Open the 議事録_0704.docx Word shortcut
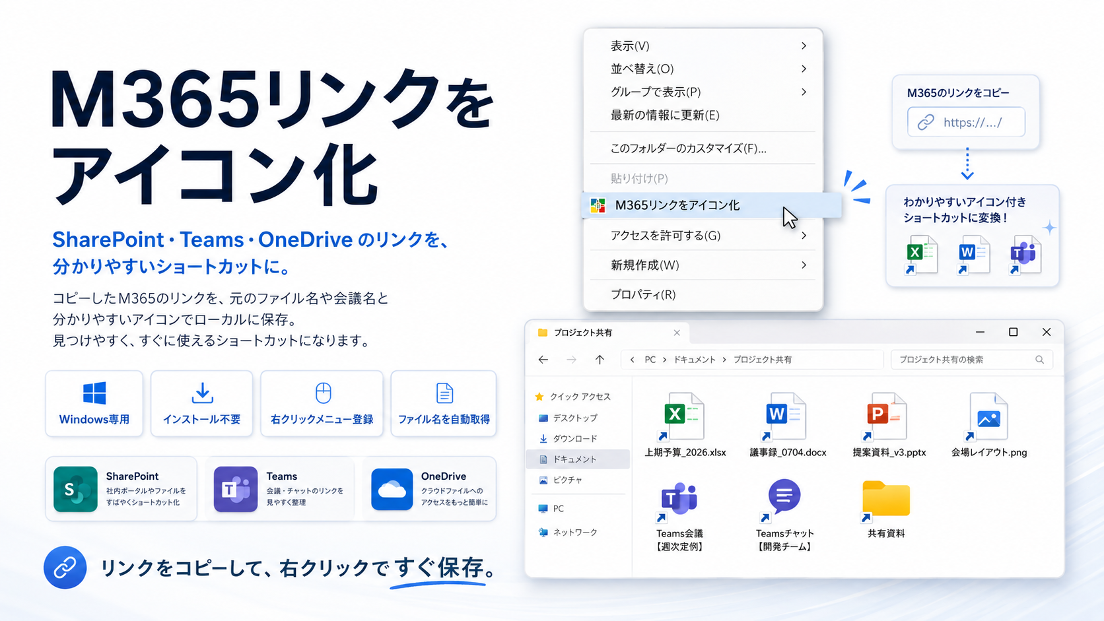 788,425
